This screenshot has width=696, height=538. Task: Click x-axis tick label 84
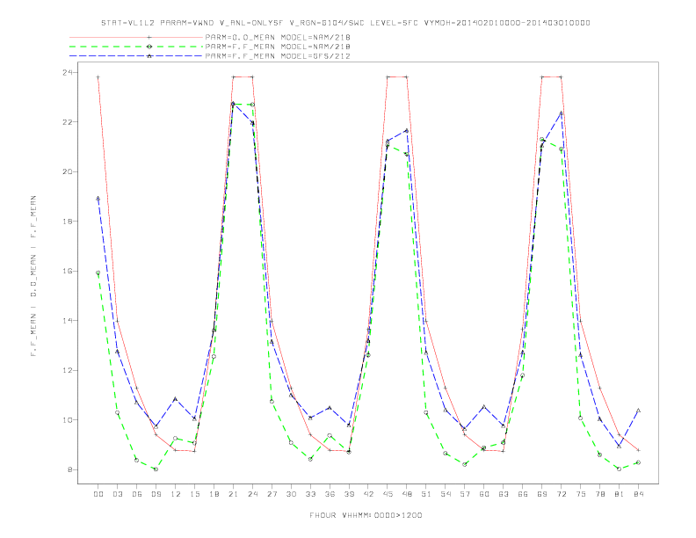(638, 494)
